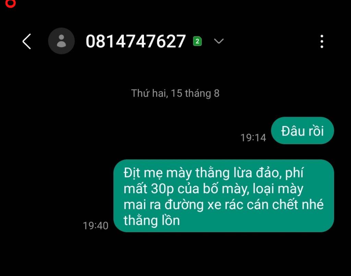Select the long message sent at 19:40

click(223, 196)
